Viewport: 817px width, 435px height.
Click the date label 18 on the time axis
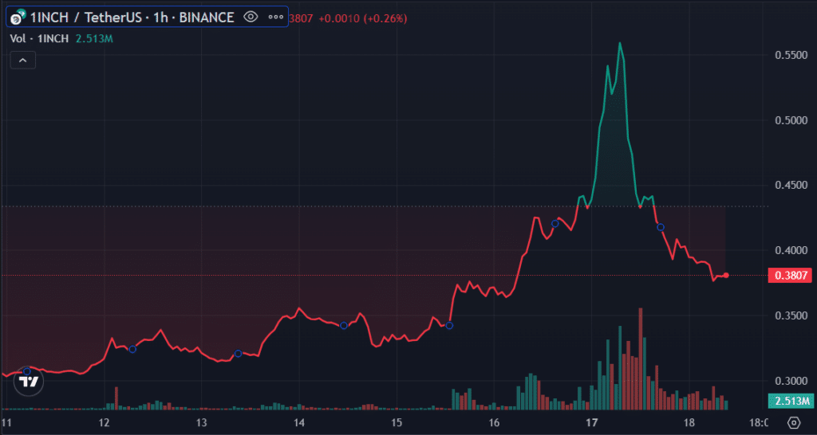coord(689,421)
